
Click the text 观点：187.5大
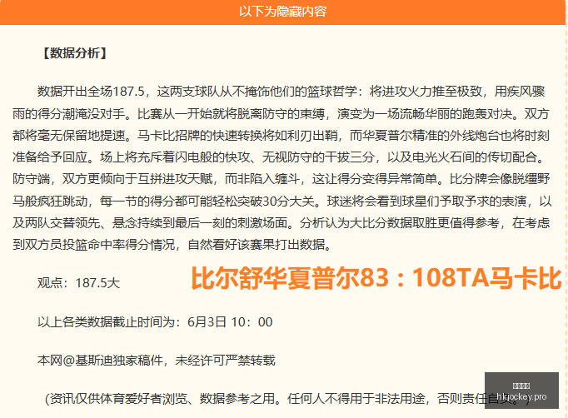click(78, 282)
